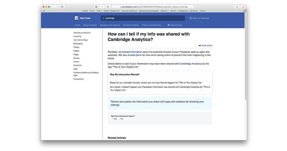Click the Return to Facebook exit icon

[190, 18]
